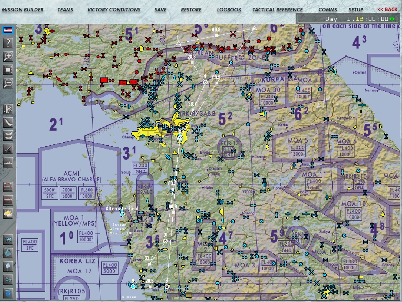Click the air defense missile launcher icon
The height and width of the screenshot is (302, 402).
click(x=8, y=149)
